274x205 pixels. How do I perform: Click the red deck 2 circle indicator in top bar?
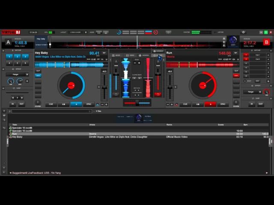(x=155, y=32)
